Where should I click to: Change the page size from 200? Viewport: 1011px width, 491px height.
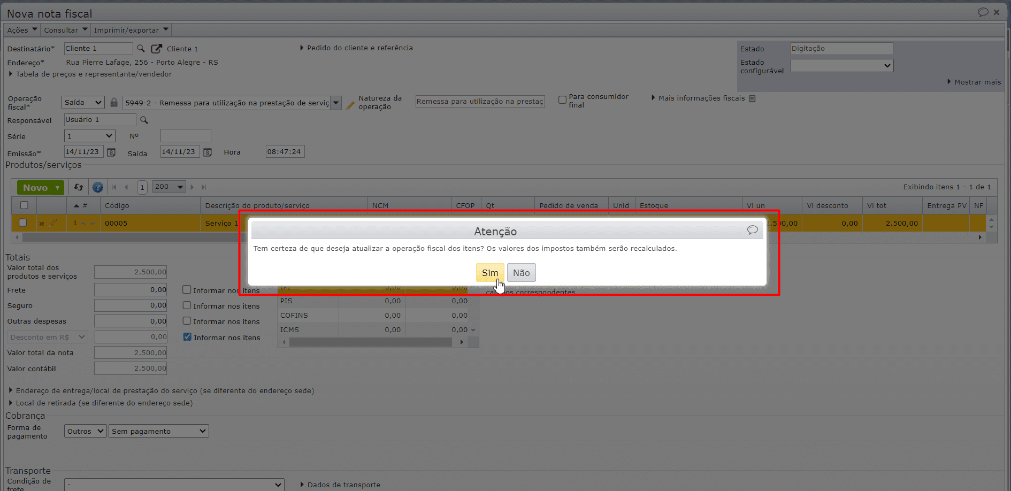coord(169,187)
